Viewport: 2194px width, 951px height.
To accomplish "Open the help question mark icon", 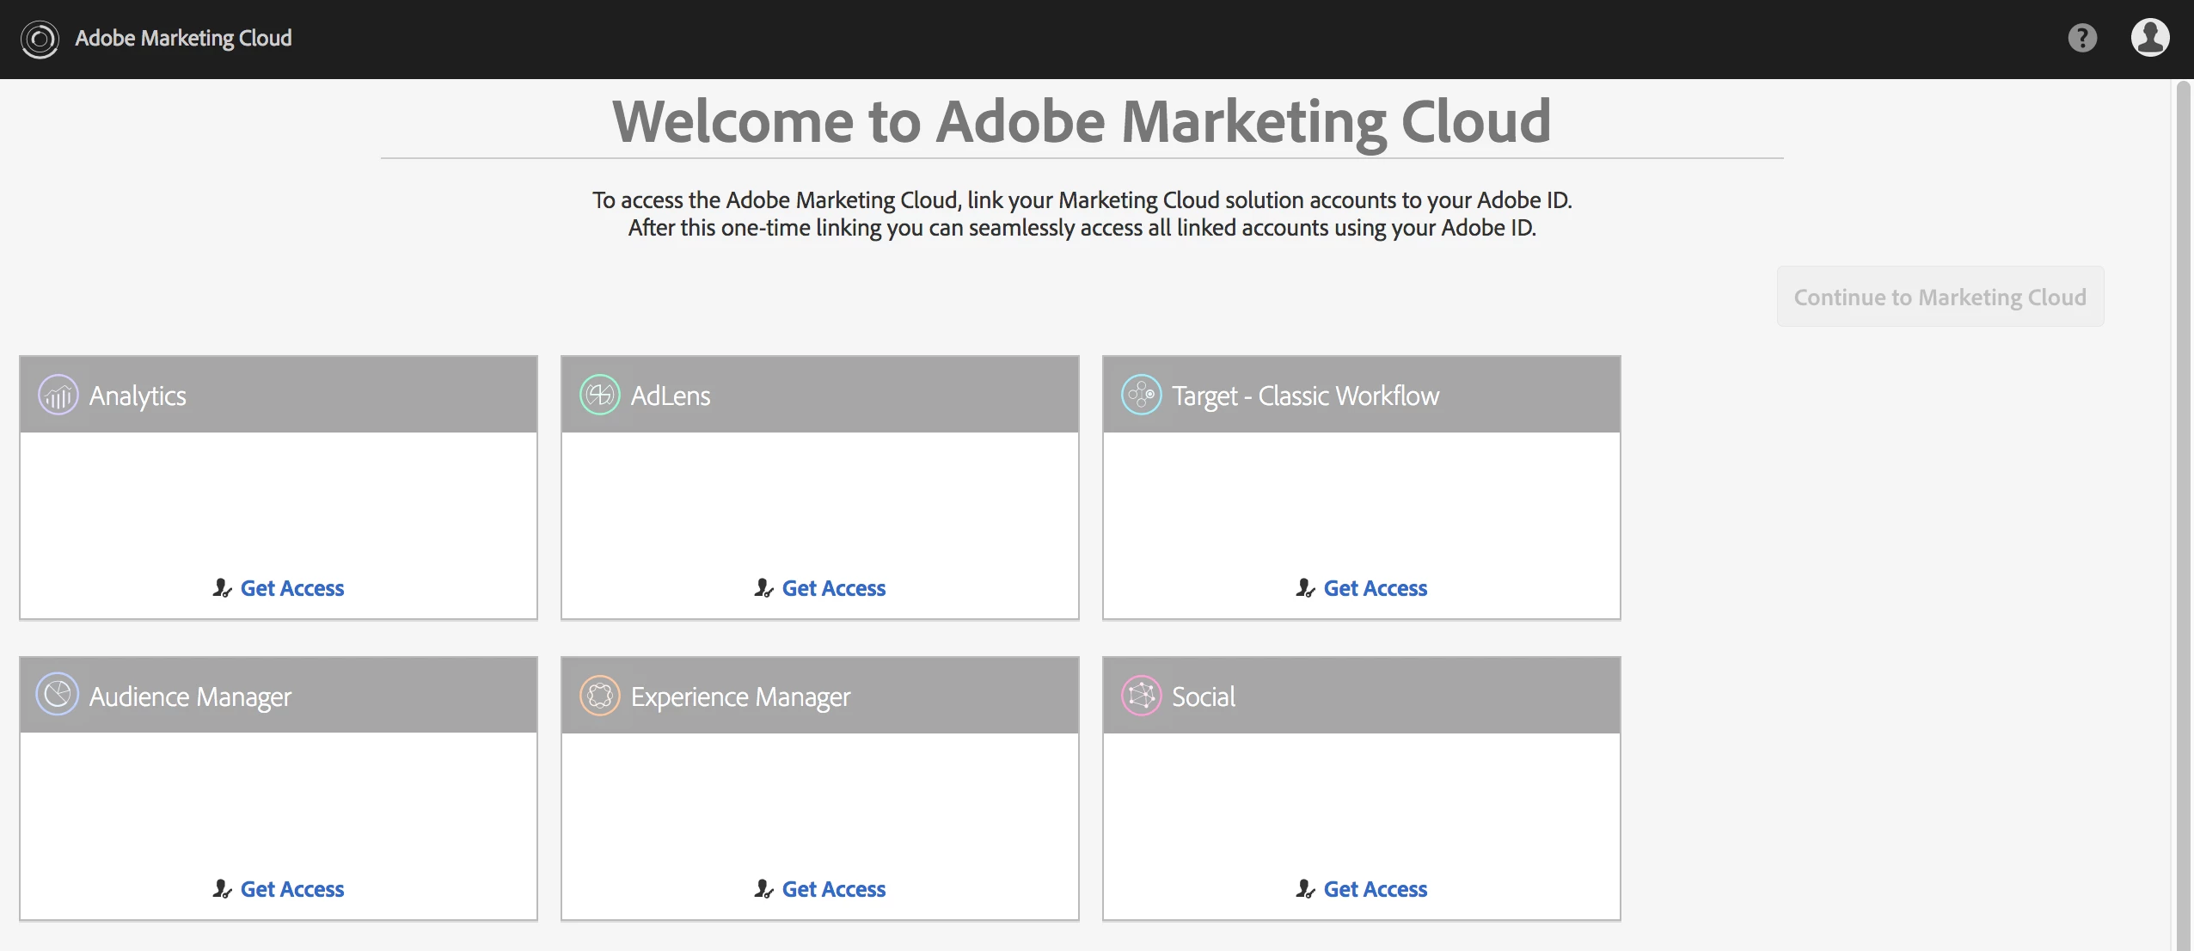I will pyautogui.click(x=2081, y=38).
